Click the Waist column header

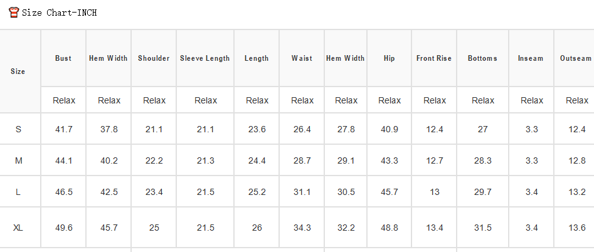302,58
